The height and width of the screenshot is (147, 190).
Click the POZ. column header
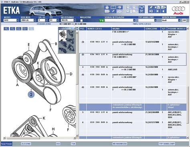click(83, 29)
